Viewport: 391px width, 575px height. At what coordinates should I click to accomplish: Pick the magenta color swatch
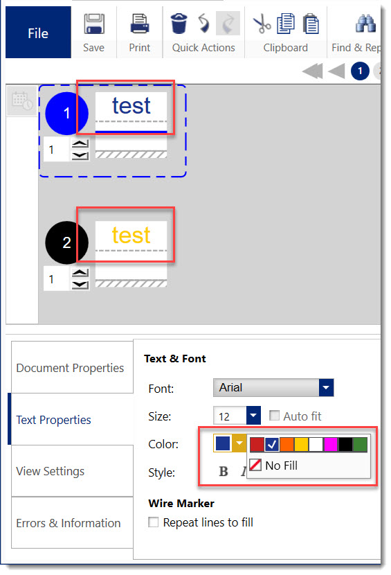pyautogui.click(x=331, y=445)
